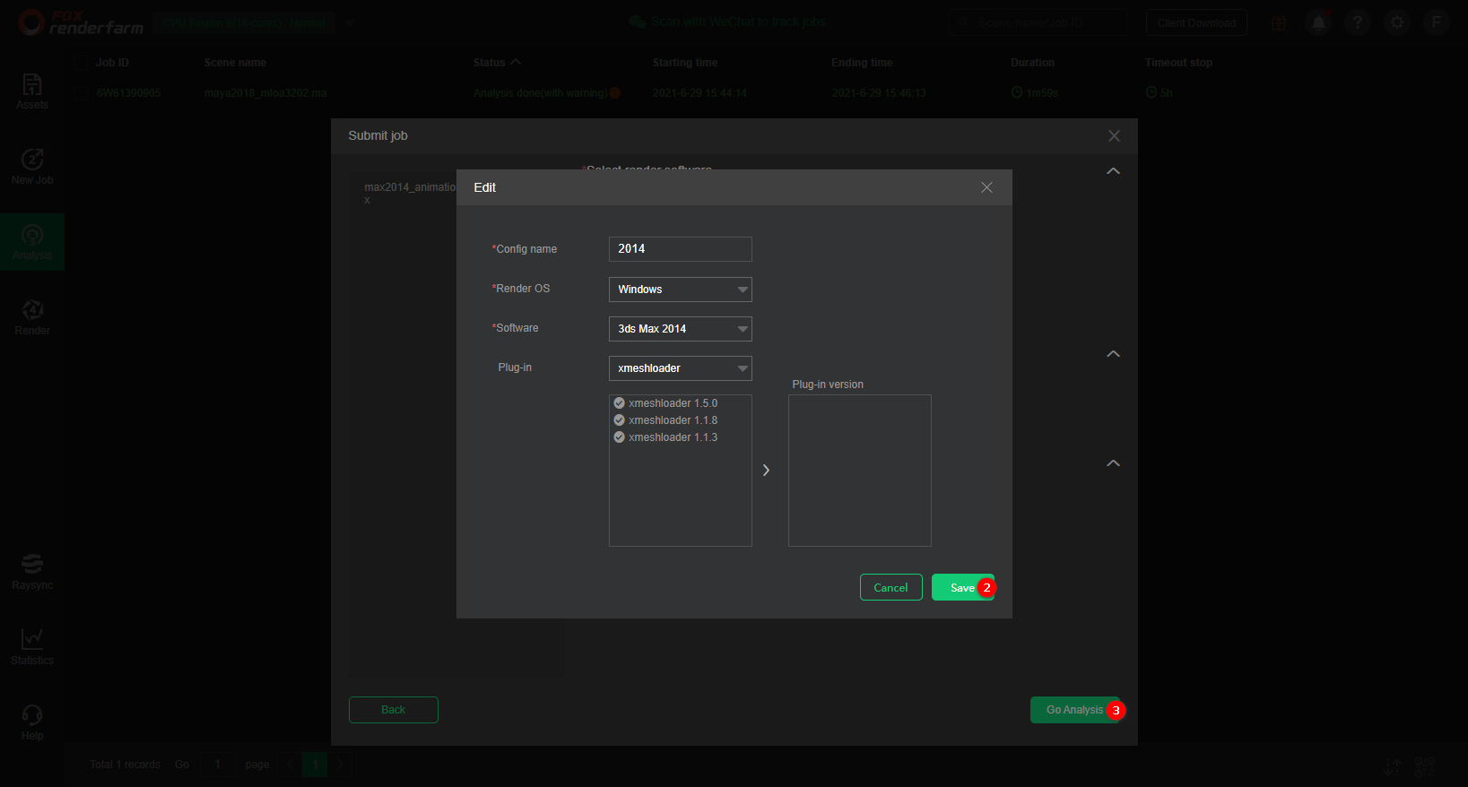
Task: Click the Timeout stop column header
Action: tap(1178, 63)
